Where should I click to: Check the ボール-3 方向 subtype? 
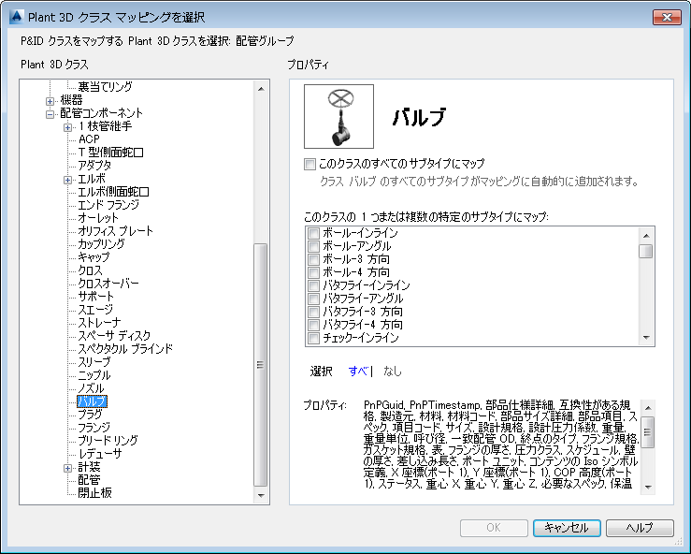[x=313, y=259]
